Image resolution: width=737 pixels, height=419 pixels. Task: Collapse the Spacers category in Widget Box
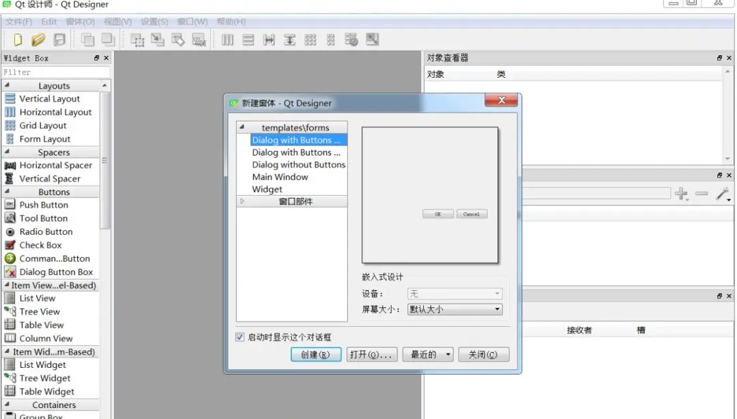8,152
